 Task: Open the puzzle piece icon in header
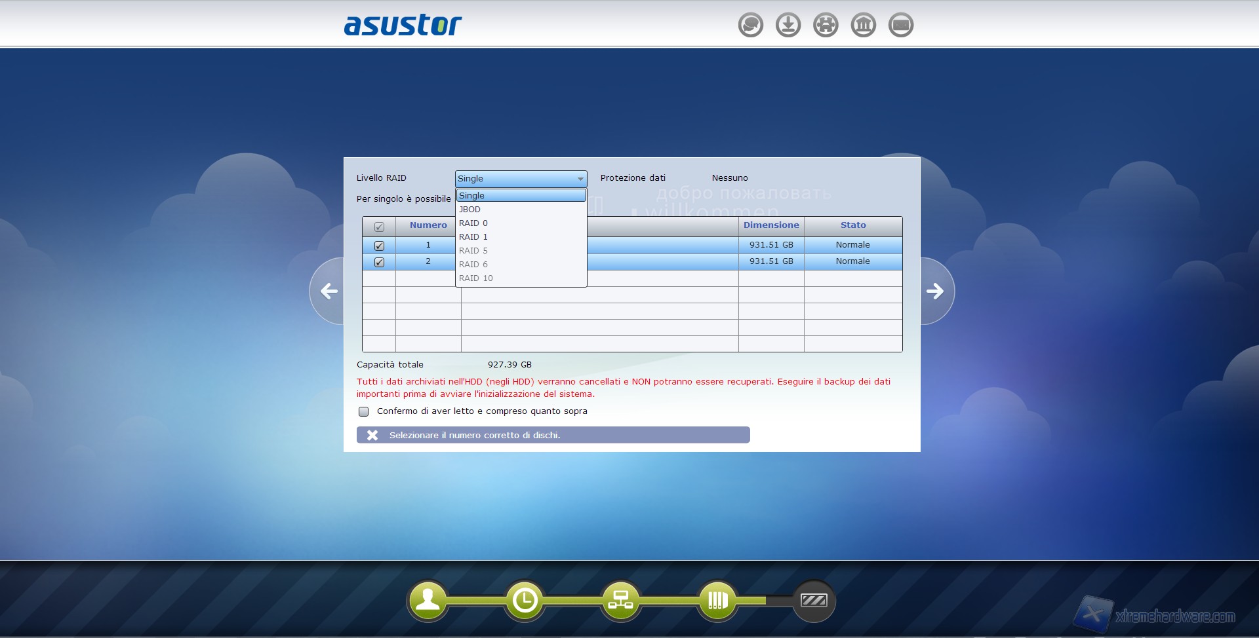826,25
